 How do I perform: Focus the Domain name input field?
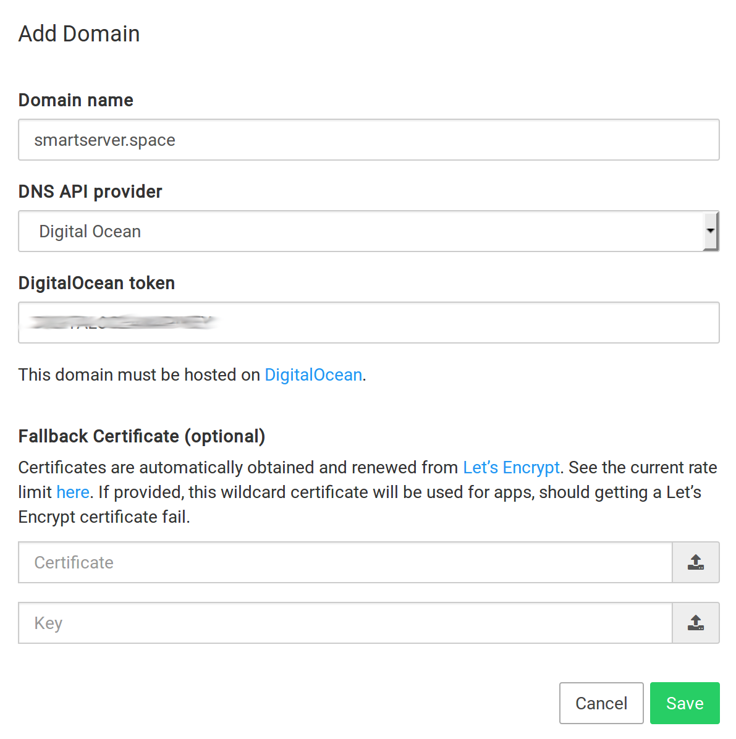coord(368,140)
